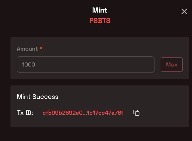Viewport: 192px width, 141px height.
Task: Select the Tx ID label
Action: [25, 113]
